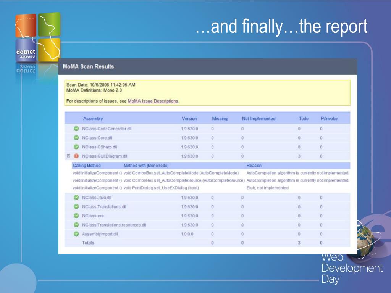This screenshot has height=293, width=391.
Task: Select the NClass.Core.dll assembly name
Action: tap(97, 138)
